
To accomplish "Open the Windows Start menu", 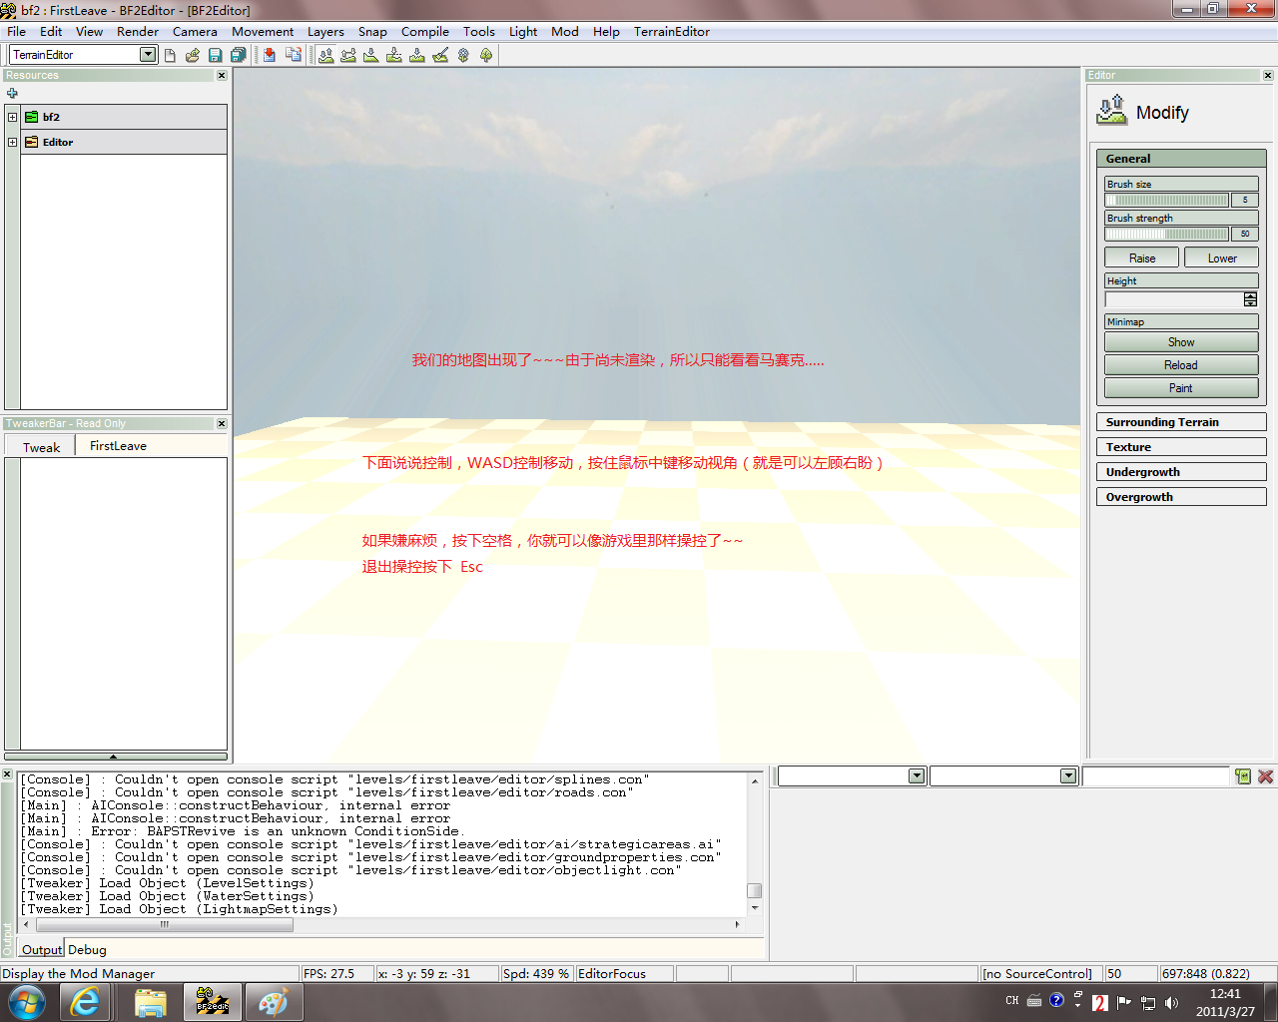I will coord(26,1002).
